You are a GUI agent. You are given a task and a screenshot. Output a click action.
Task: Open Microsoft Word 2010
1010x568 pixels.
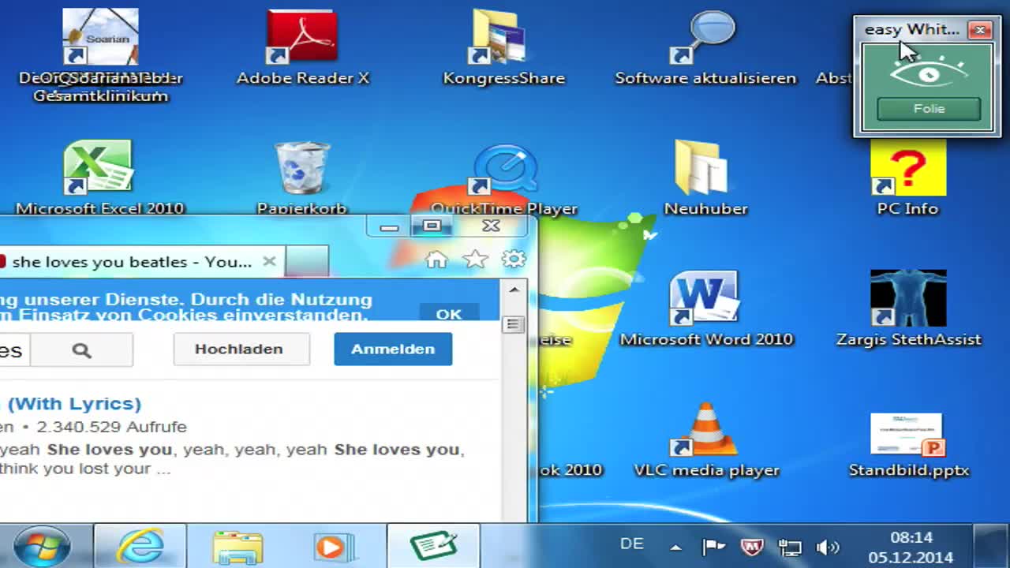[x=705, y=298]
